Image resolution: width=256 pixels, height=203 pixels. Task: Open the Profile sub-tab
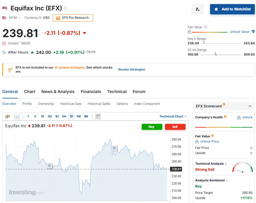coord(27,104)
